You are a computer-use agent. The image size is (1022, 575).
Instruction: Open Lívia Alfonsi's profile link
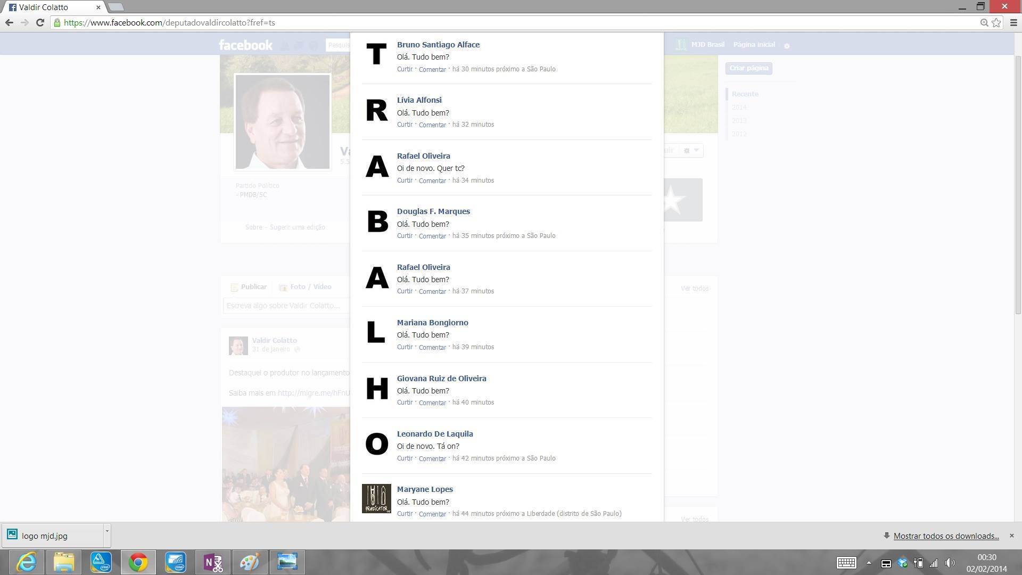(x=419, y=100)
